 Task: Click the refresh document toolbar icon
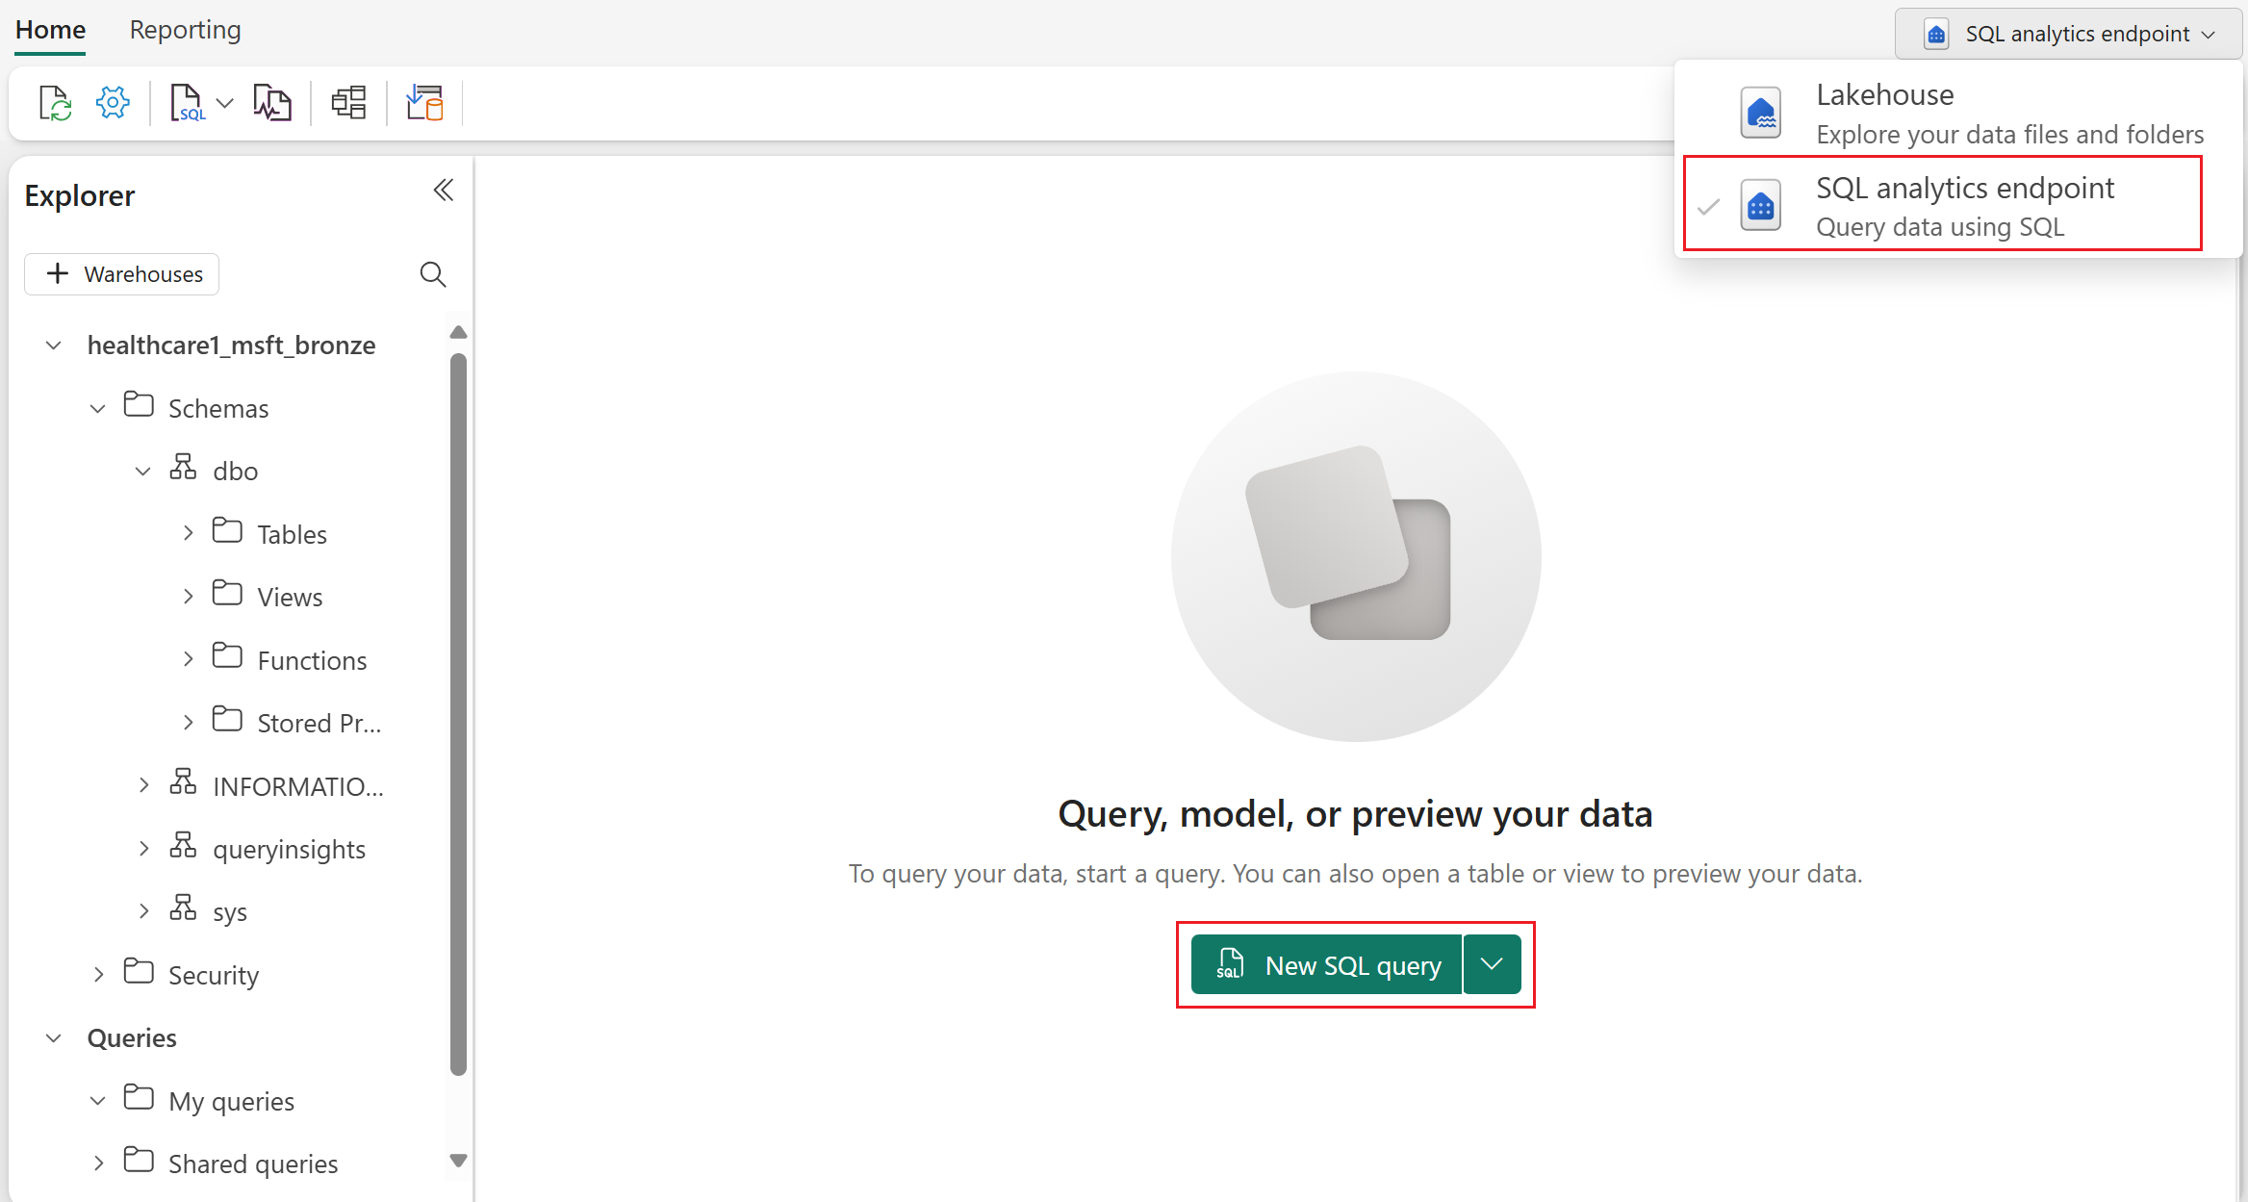pyautogui.click(x=55, y=103)
